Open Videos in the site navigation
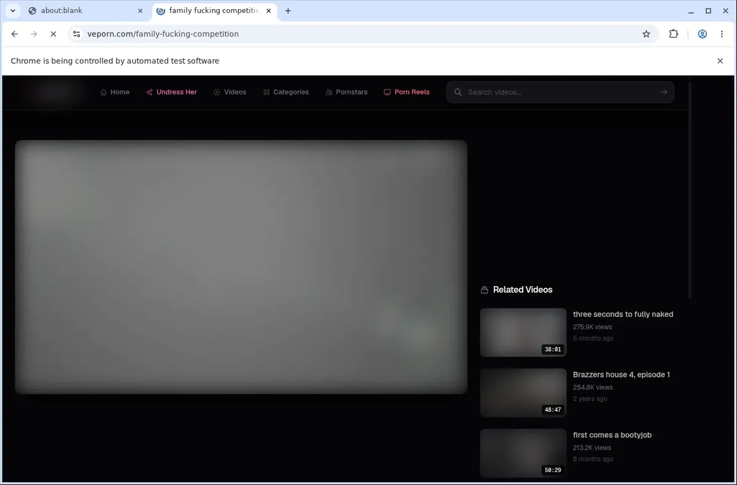 click(x=230, y=92)
